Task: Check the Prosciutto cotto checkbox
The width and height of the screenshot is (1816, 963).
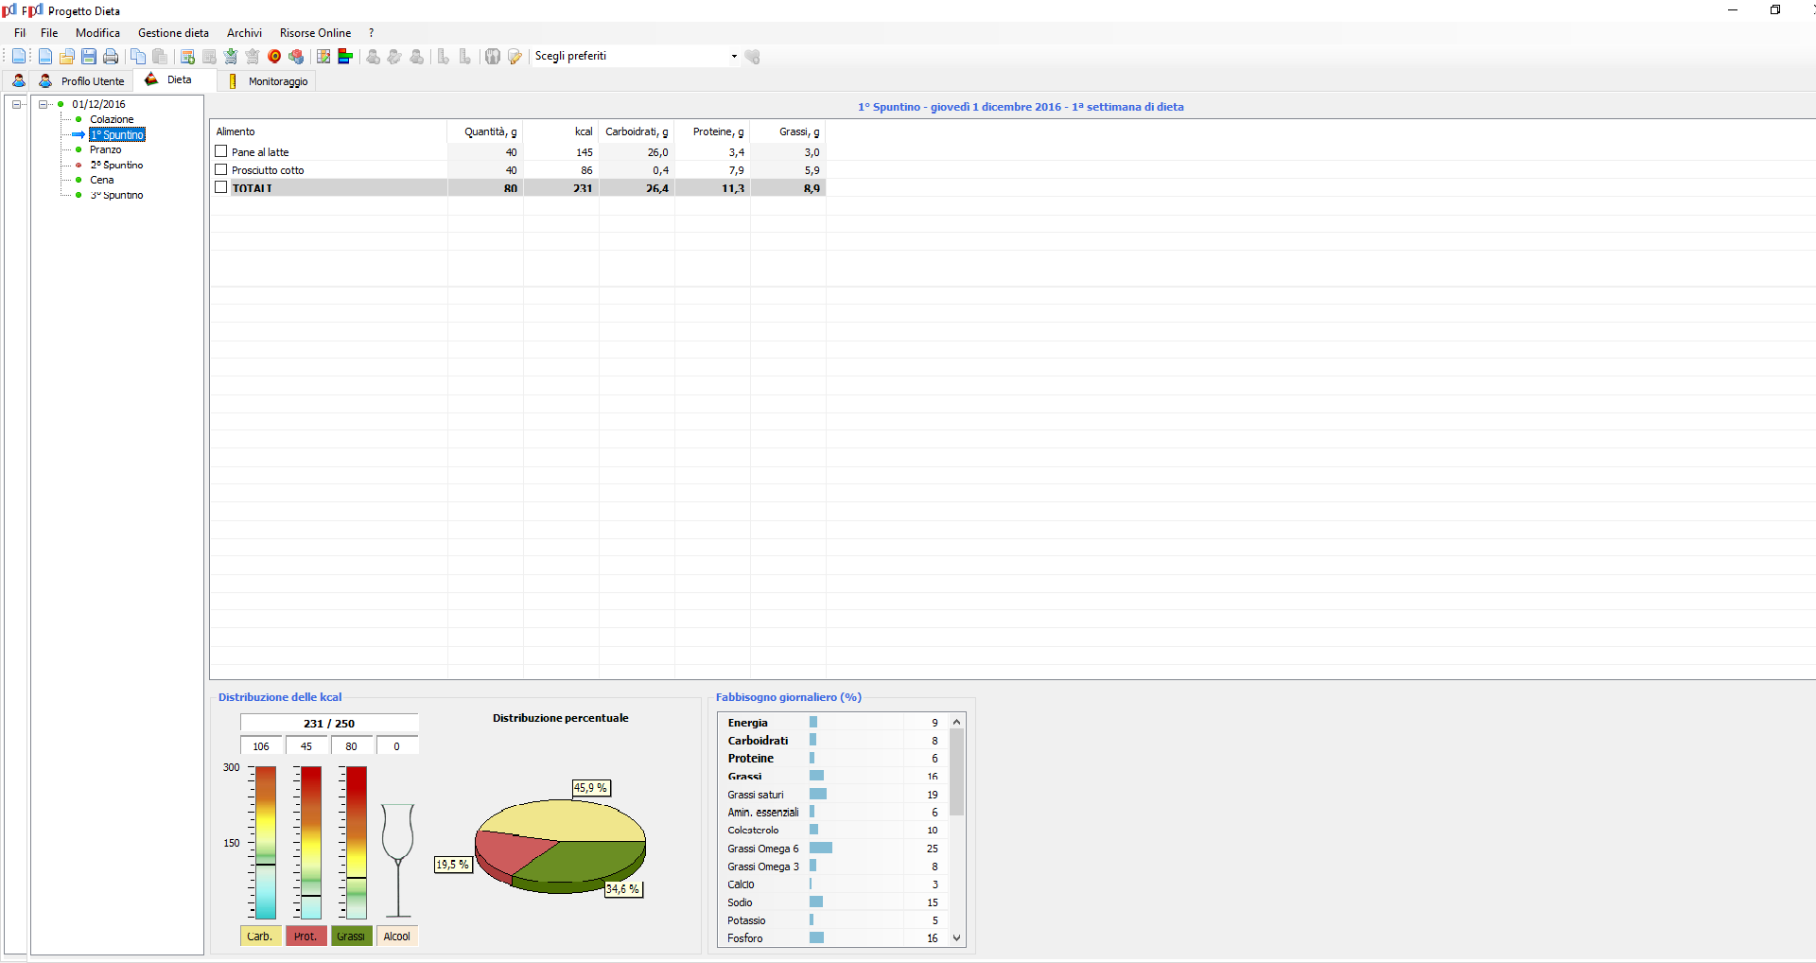Action: coord(221,170)
